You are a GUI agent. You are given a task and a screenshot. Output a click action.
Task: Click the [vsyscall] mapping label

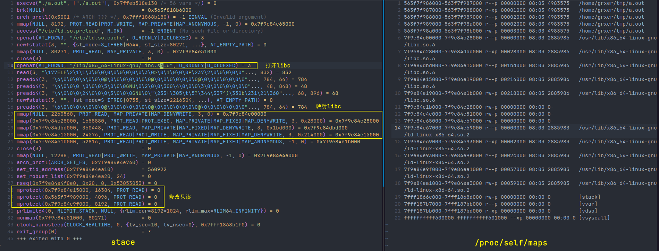[x=594, y=218]
